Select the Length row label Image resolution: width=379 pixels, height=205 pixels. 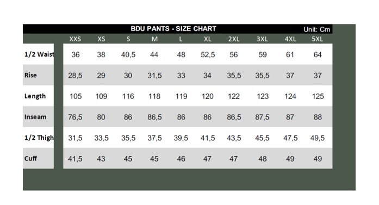pos(35,96)
